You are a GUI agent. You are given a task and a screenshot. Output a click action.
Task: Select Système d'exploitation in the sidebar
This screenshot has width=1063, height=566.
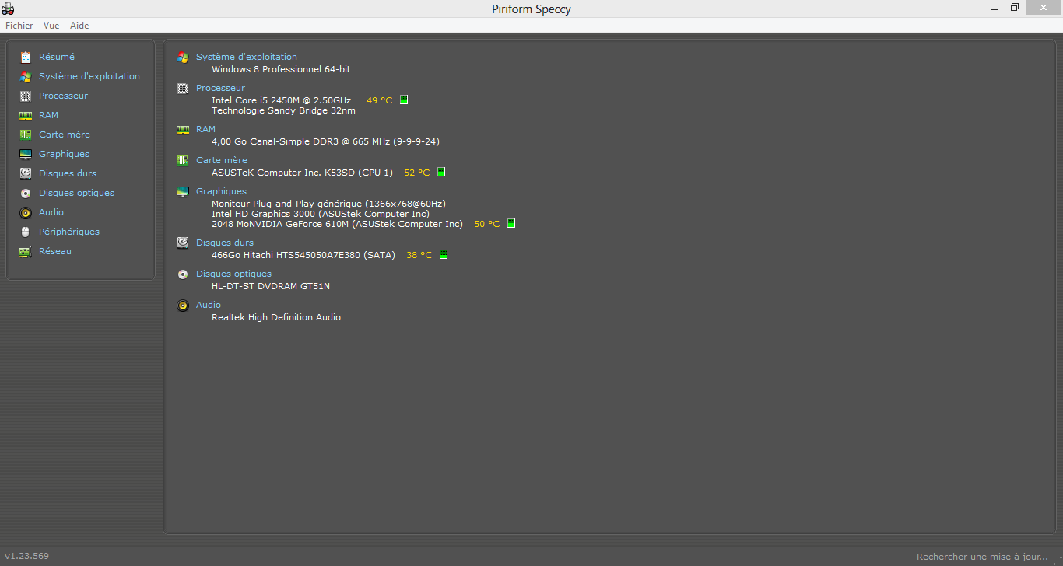click(89, 76)
